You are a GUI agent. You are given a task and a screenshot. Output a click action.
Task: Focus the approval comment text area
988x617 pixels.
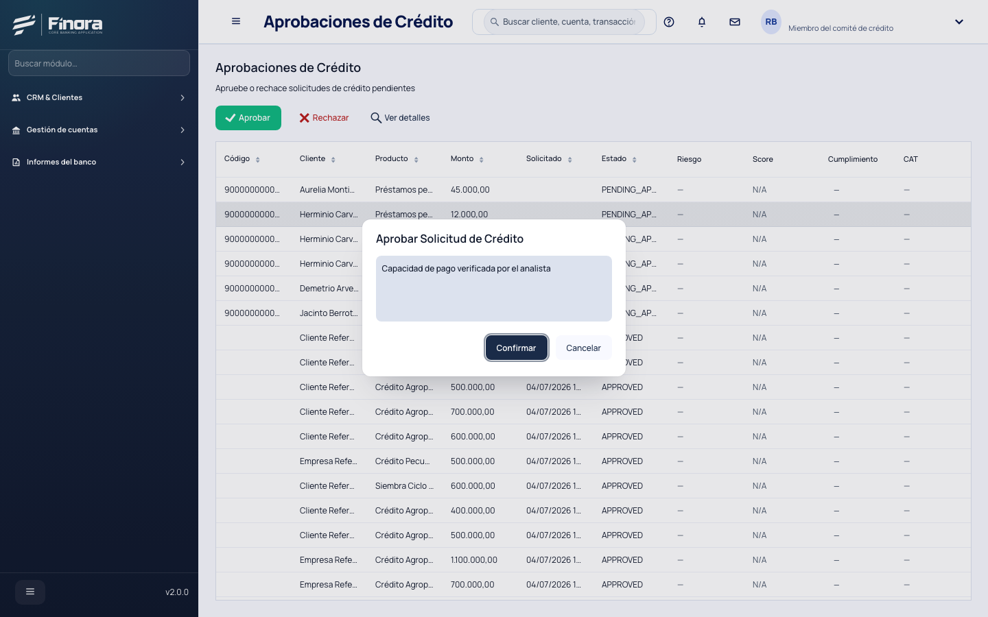[x=494, y=289]
